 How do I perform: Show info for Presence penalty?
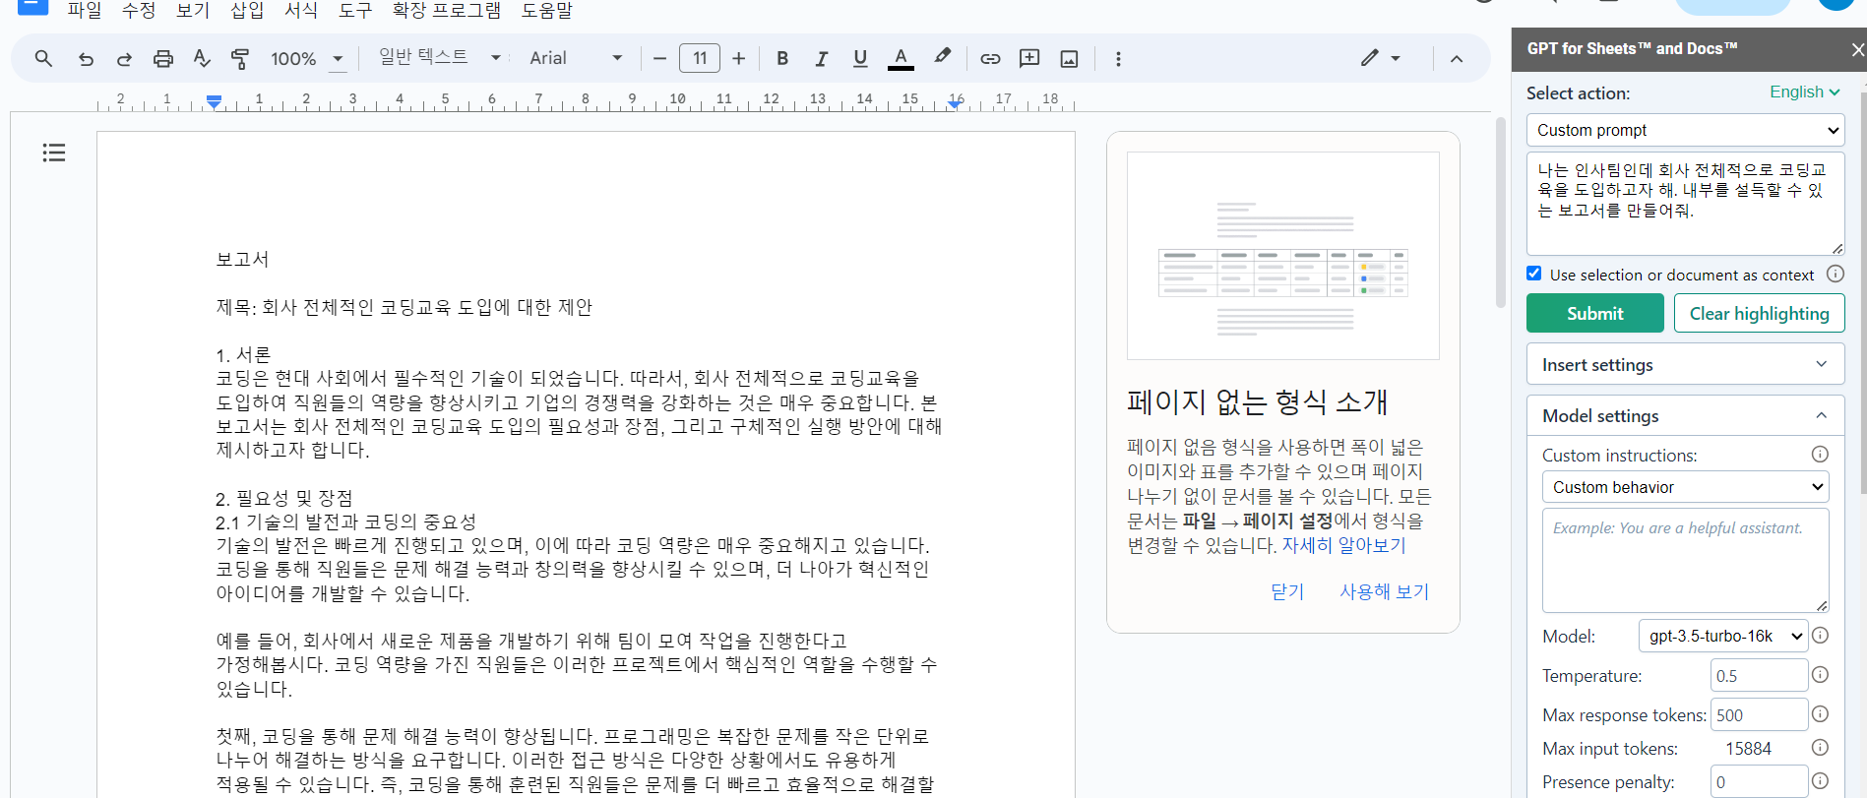[x=1821, y=781]
